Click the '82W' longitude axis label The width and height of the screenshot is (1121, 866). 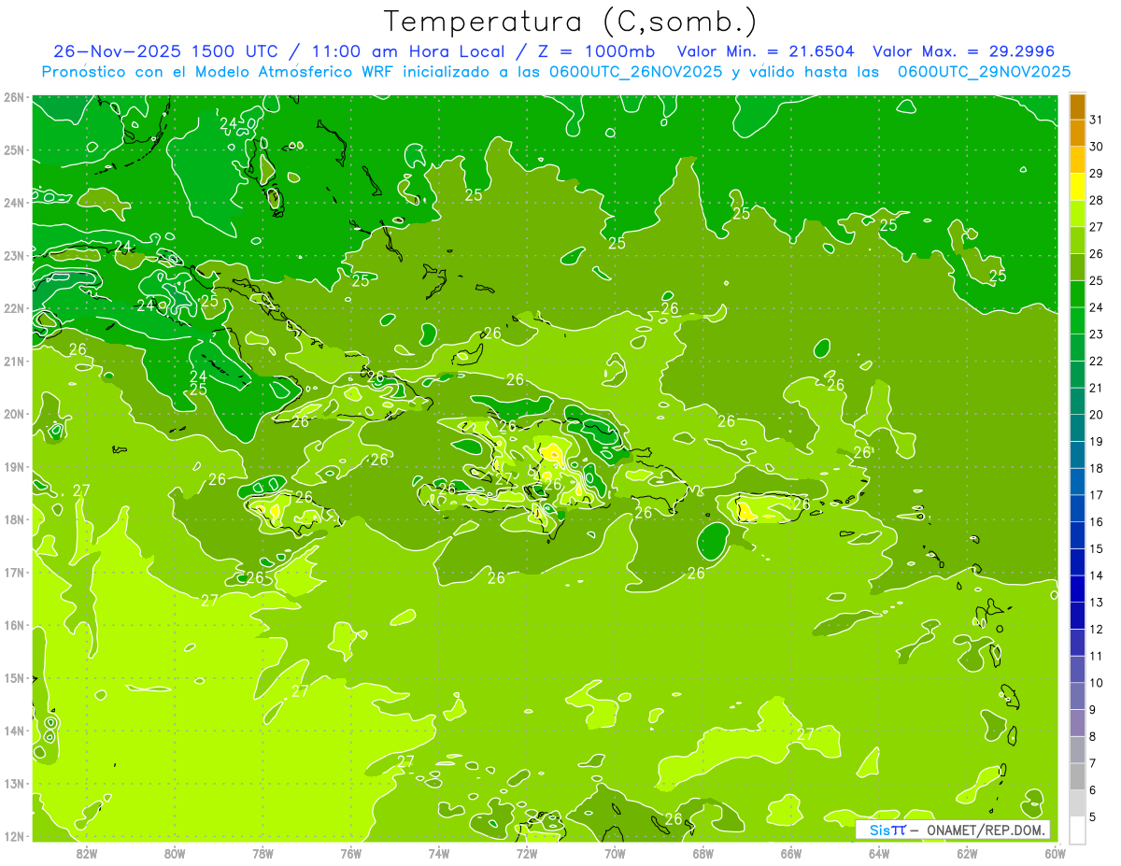(86, 852)
